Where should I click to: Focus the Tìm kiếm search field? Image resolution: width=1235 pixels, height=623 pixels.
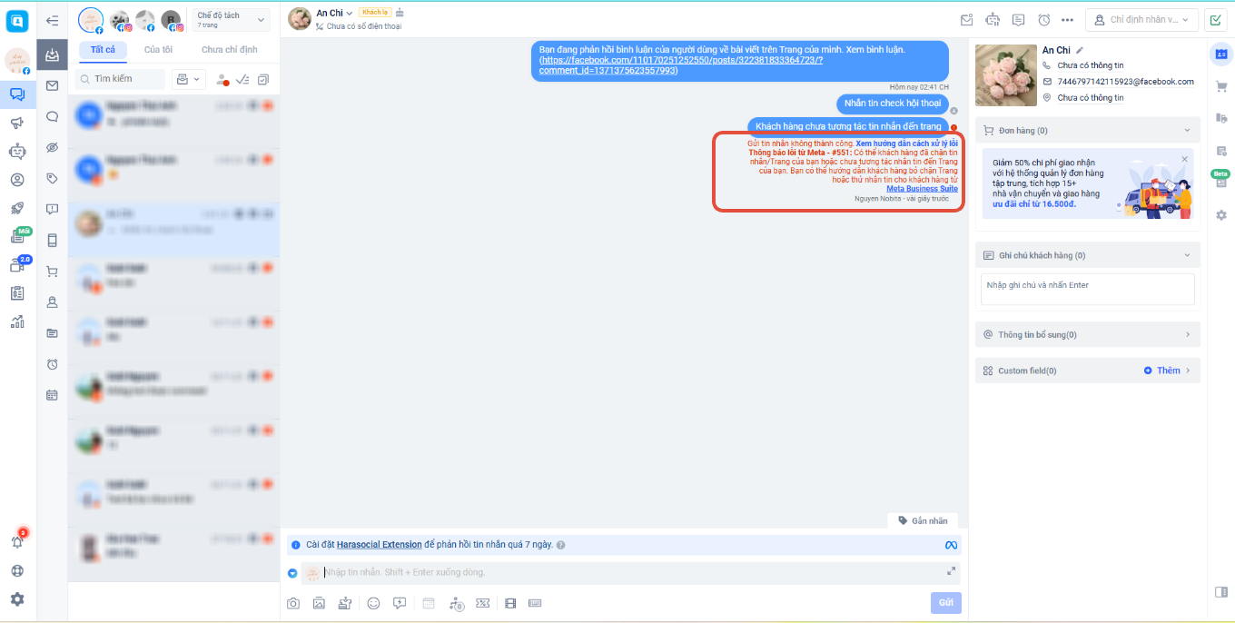pyautogui.click(x=120, y=79)
